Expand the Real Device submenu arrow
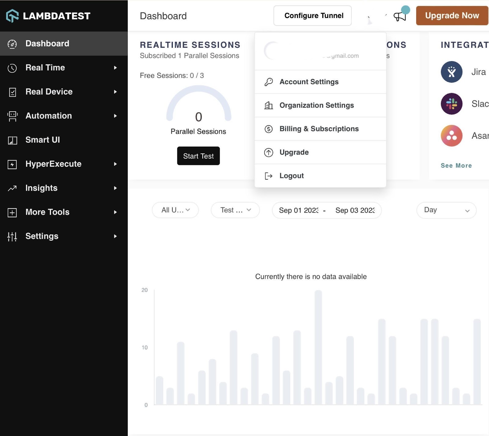The image size is (489, 436). (x=115, y=92)
